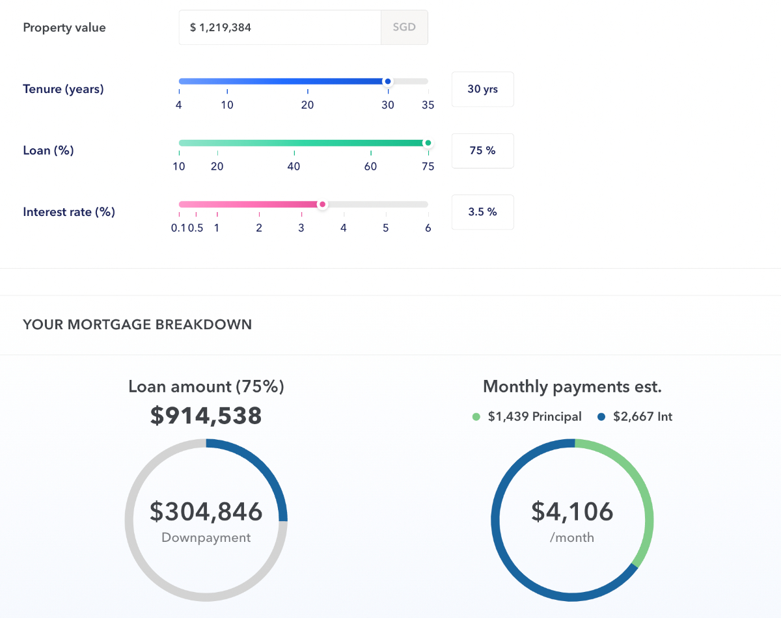Click the 20 tick label under Loan
Viewport: 781px width, 618px height.
pyautogui.click(x=217, y=167)
